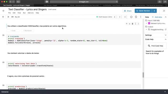Viewport: 168px width, 94px height.
Task: Click the Safari back navigation arrow
Action: click(10, 2)
